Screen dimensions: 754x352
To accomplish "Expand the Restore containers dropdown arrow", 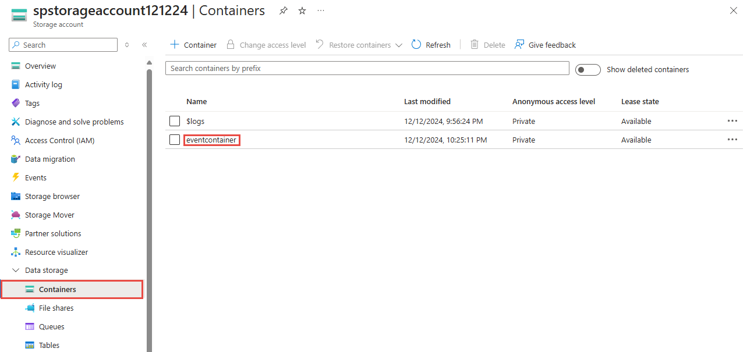I will click(x=399, y=45).
